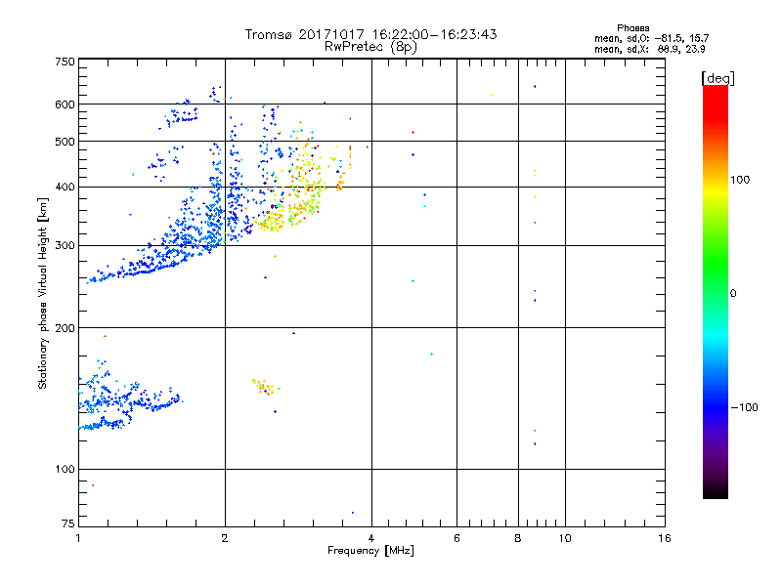Click the colorbar label '100'
Screen dimensions: 782x586
tap(740, 180)
